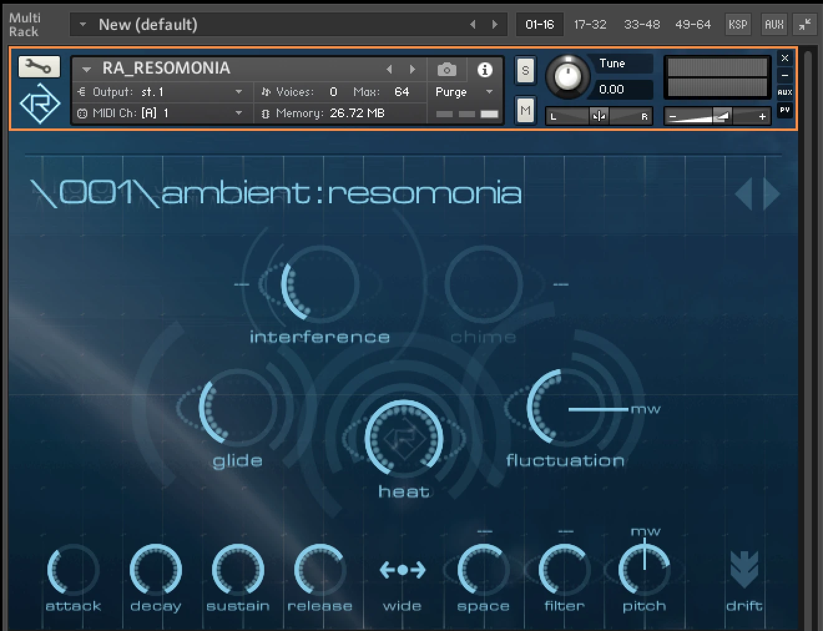Screen dimensions: 823x631
Task: Show instrument info with the i icon
Action: click(484, 69)
